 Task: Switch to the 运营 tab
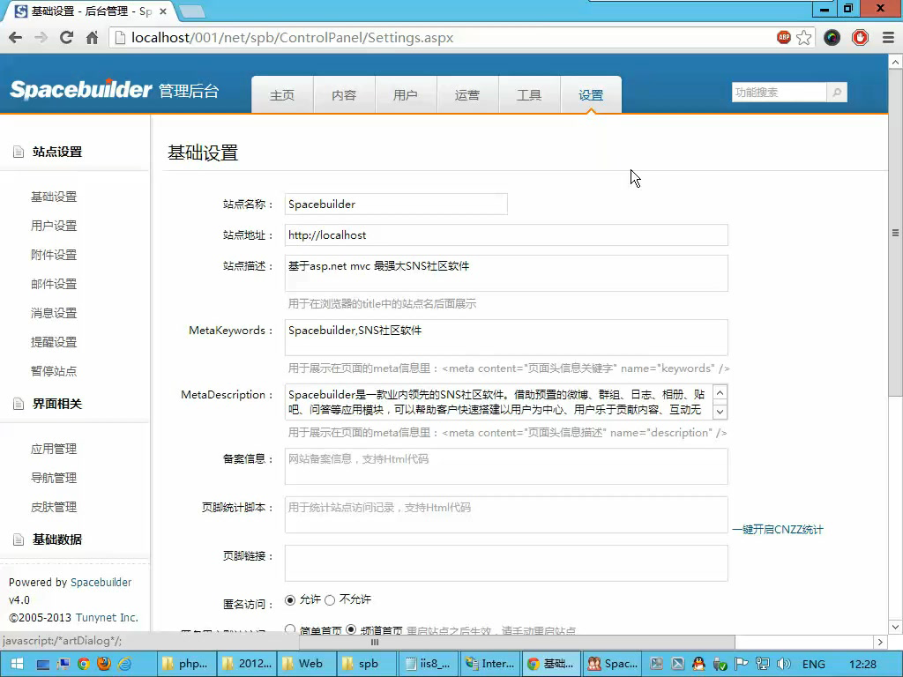[467, 95]
